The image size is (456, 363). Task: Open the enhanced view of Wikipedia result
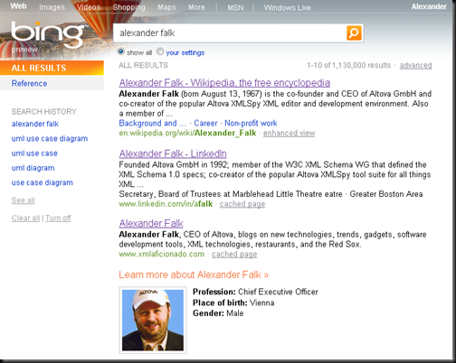point(289,133)
